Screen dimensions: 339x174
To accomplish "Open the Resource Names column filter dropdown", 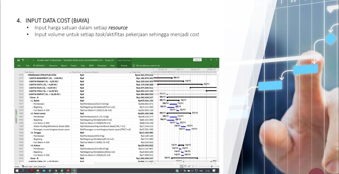I will (x=130, y=72).
